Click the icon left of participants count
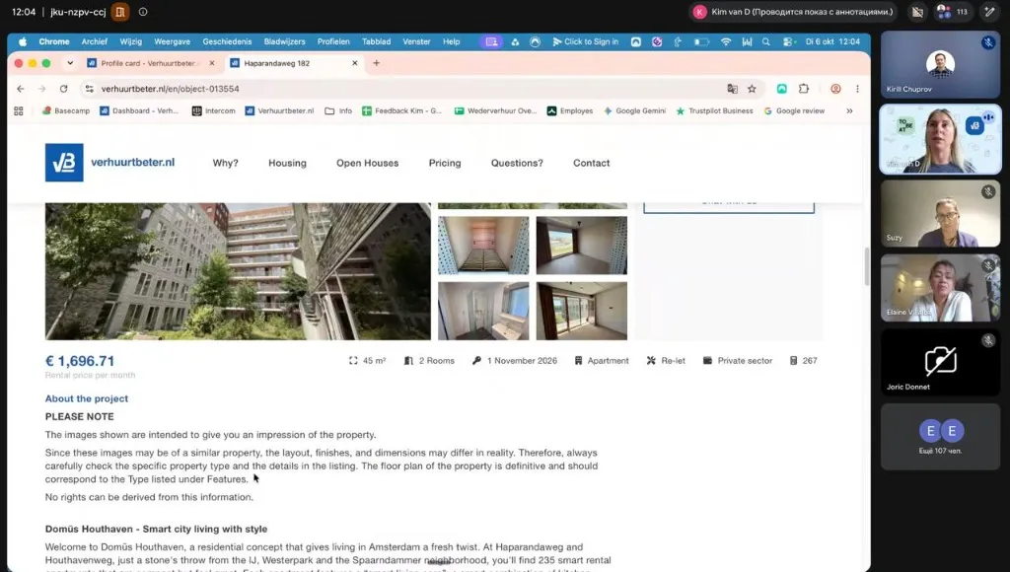This screenshot has width=1010, height=572. [918, 12]
